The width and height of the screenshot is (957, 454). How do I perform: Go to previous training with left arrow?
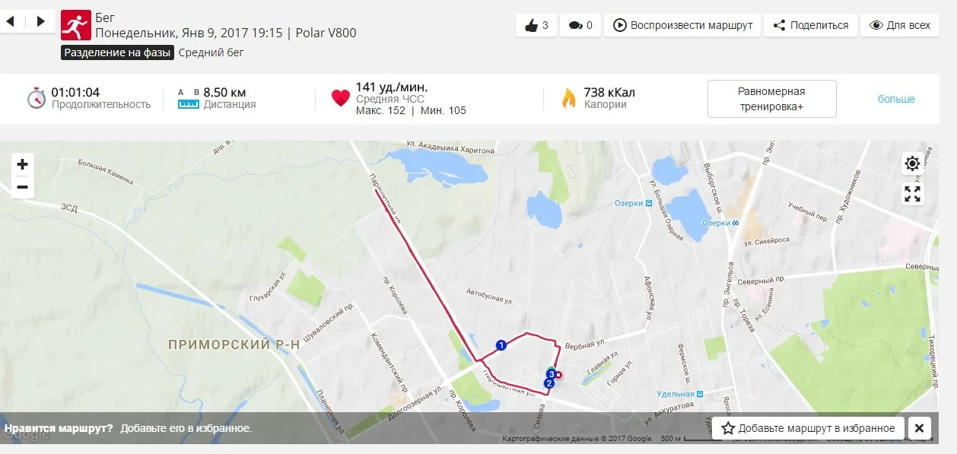click(11, 21)
